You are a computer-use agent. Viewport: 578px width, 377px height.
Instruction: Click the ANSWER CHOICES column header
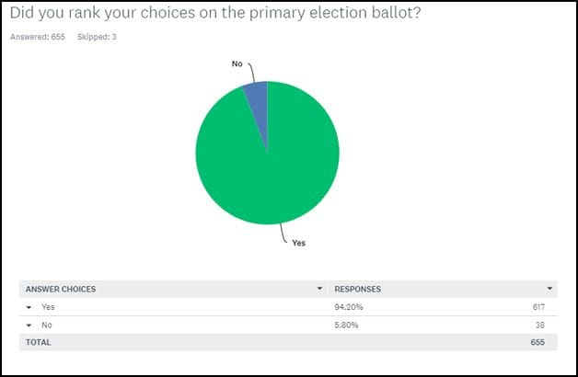coord(61,289)
